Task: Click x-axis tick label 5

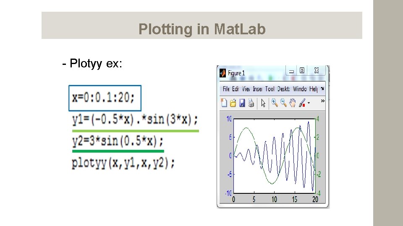Action: pos(254,199)
